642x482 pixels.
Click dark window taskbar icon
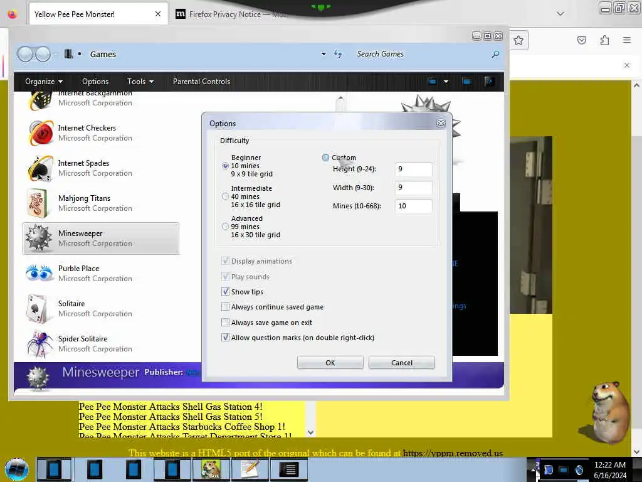pos(289,469)
